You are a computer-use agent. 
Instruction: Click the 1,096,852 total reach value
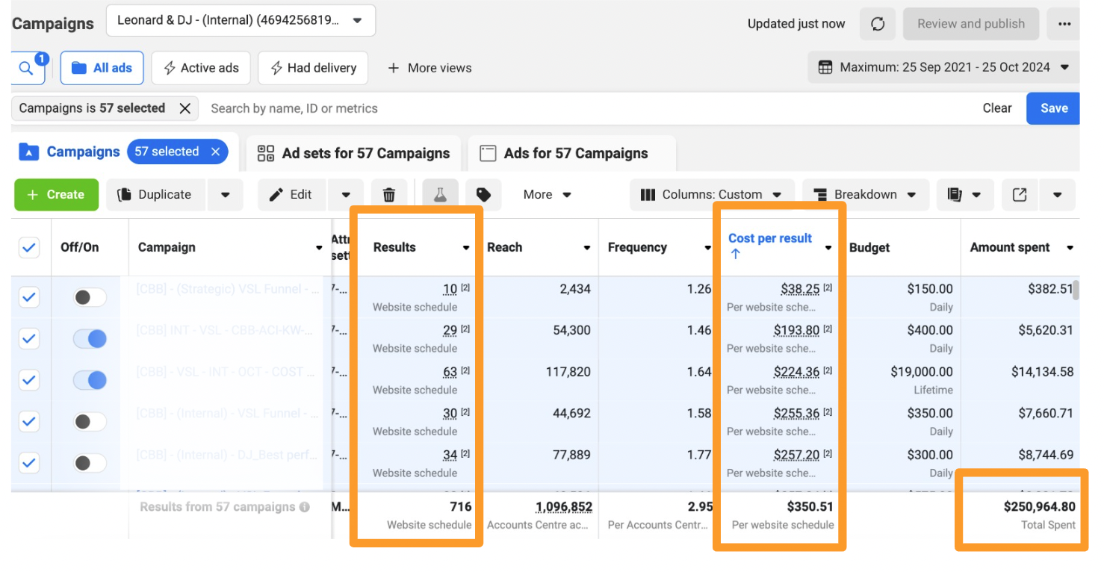(564, 507)
